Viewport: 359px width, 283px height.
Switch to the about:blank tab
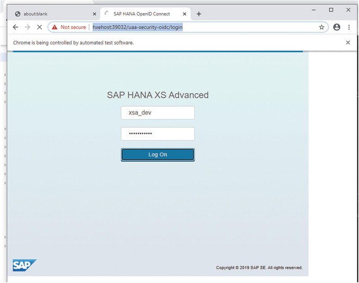(x=55, y=14)
